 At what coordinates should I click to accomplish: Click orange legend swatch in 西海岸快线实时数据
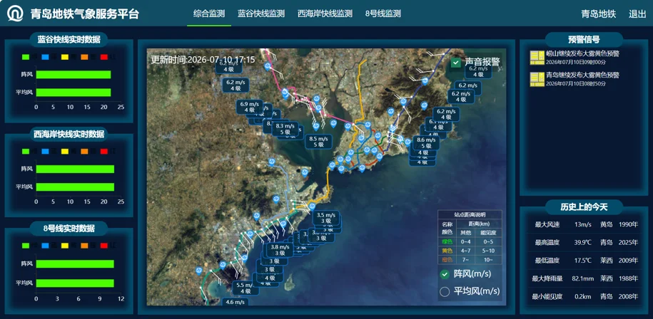[84, 151]
